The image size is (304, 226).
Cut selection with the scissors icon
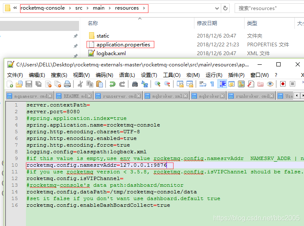[80, 84]
